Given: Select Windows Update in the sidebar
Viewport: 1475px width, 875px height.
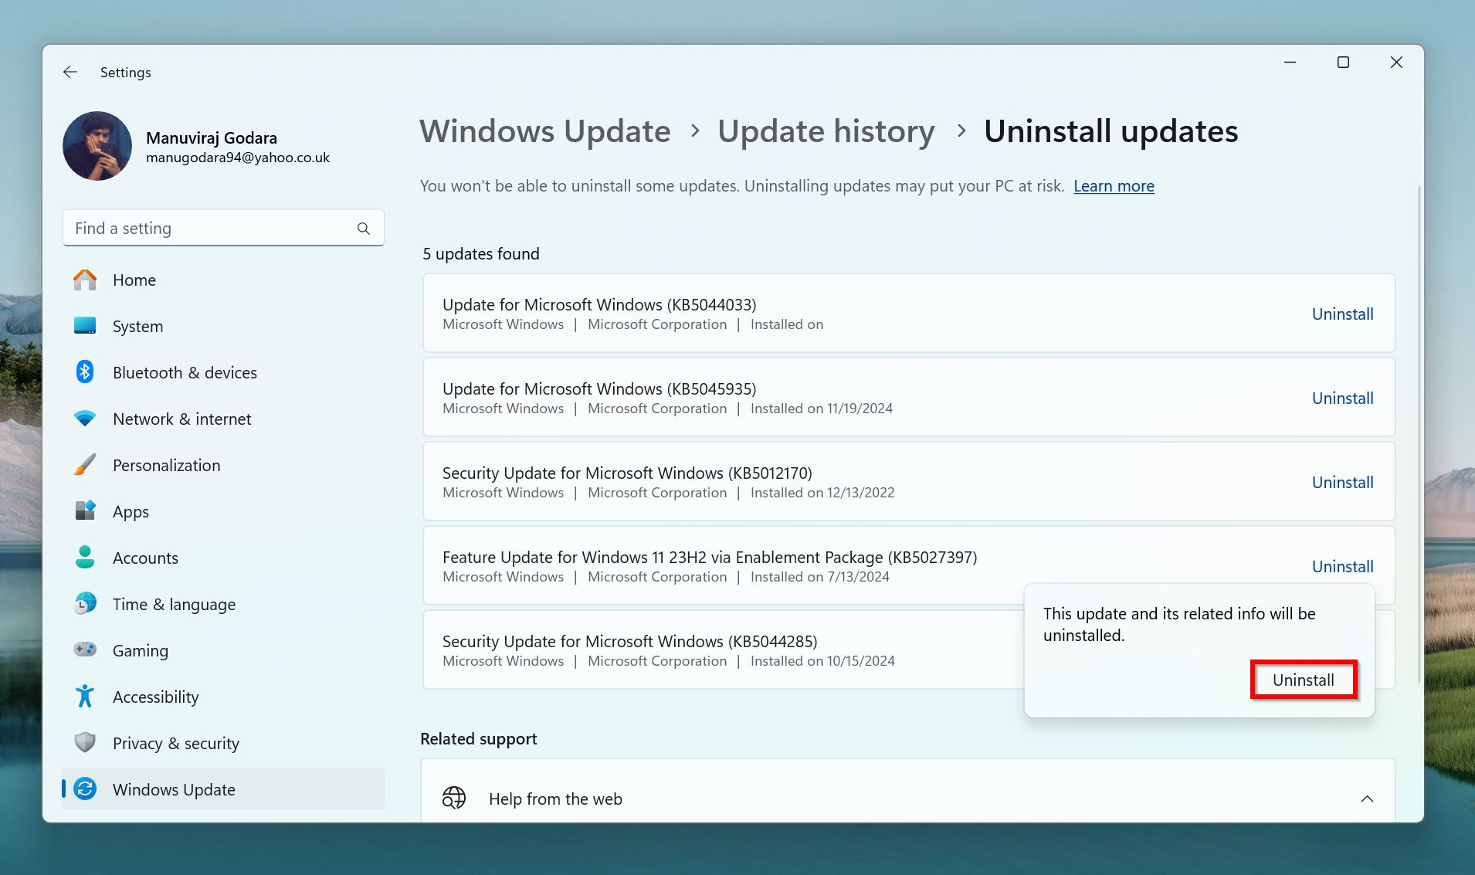Looking at the screenshot, I should 223,789.
